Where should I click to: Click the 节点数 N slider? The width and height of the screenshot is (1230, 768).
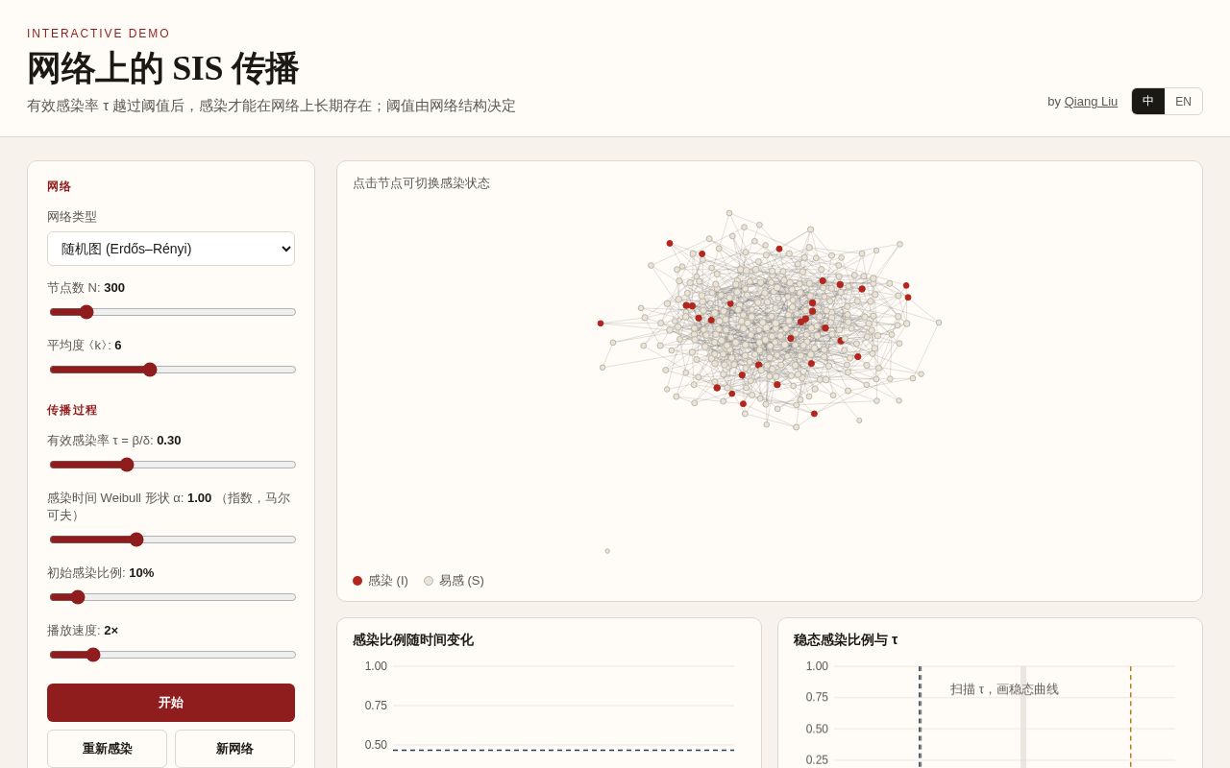coord(173,312)
